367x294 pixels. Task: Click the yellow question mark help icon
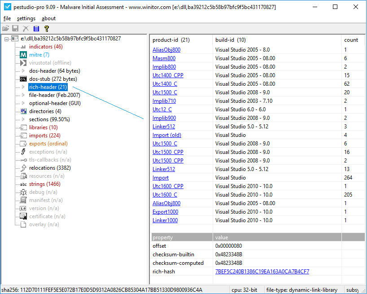pyautogui.click(x=47, y=29)
